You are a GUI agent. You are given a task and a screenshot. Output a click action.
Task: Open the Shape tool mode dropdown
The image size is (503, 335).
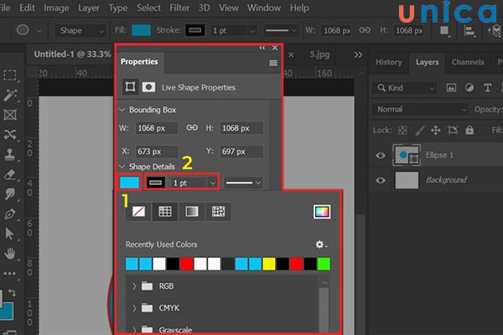tap(80, 31)
